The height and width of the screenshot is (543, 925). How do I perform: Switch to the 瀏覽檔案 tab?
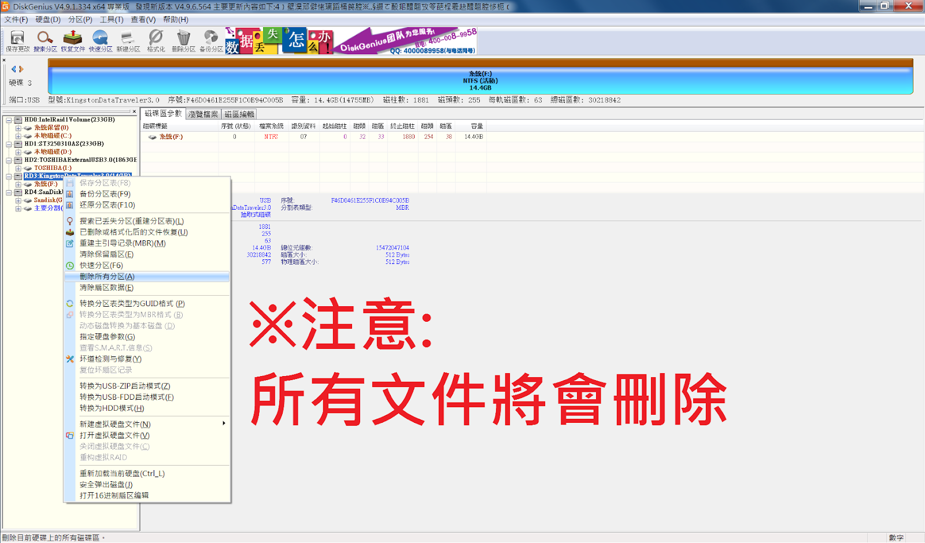(203, 114)
